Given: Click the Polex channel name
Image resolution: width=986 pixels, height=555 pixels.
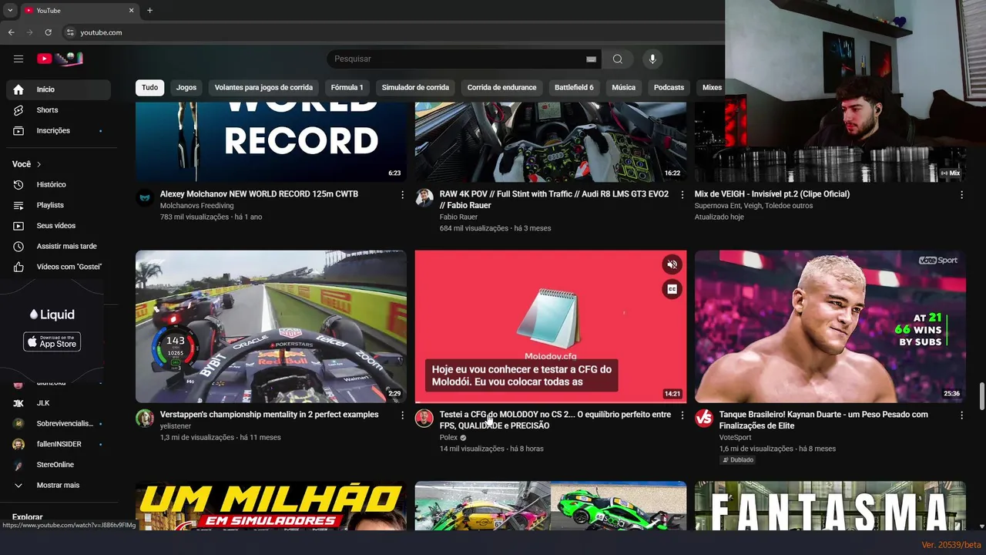Looking at the screenshot, I should pos(448,437).
